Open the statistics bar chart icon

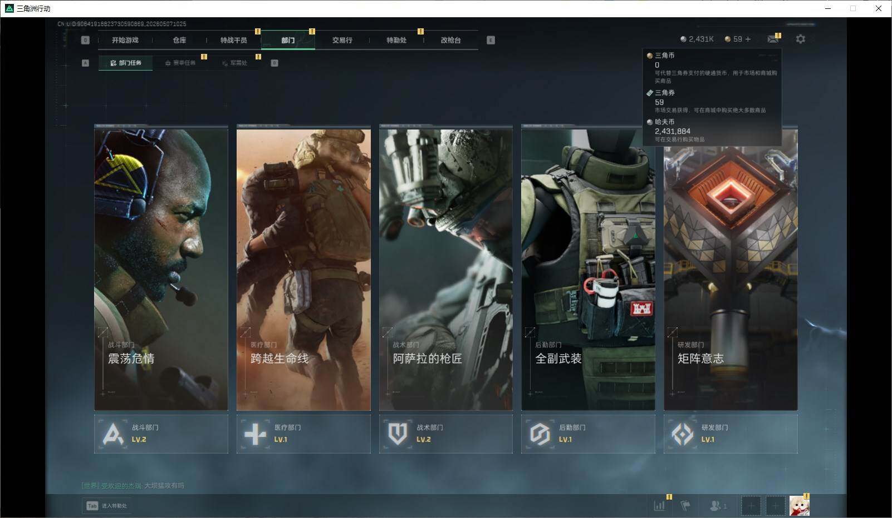pyautogui.click(x=659, y=506)
